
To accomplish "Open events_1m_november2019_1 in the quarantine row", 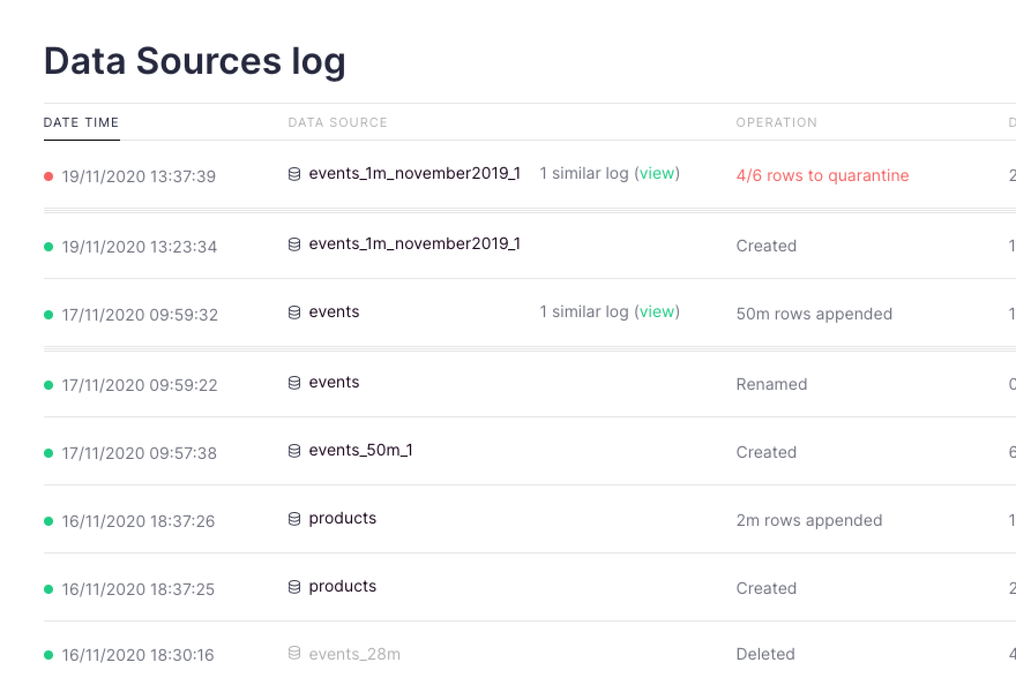I will tap(414, 174).
